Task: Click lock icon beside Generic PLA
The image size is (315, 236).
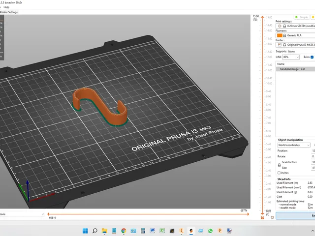Action: coord(284,35)
